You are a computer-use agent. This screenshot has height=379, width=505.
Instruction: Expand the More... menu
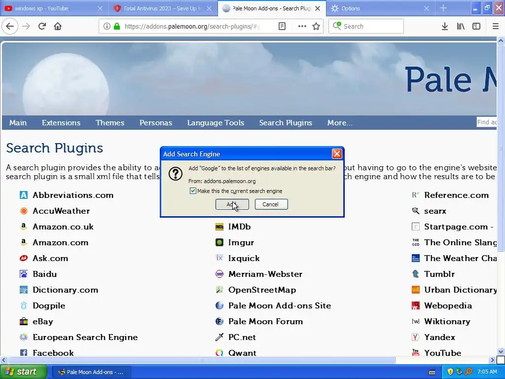tap(340, 123)
